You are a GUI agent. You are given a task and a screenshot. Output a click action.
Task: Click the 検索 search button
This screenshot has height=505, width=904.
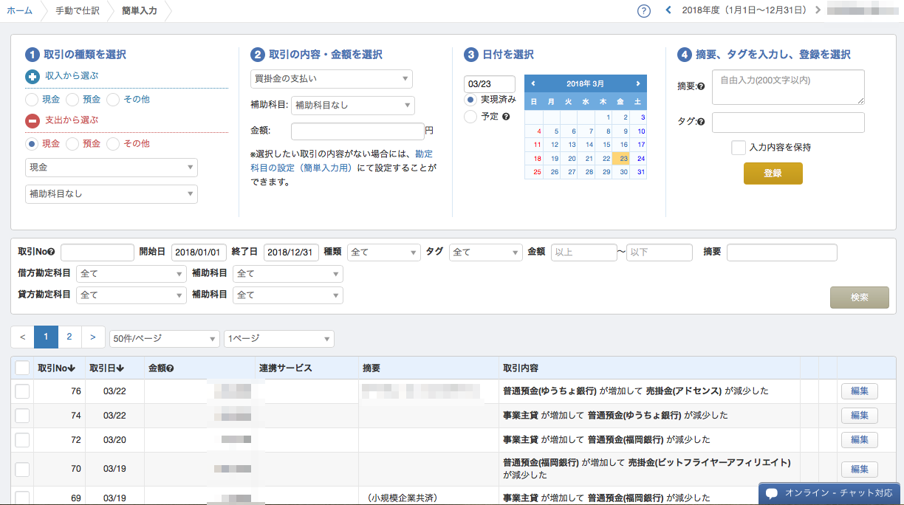pyautogui.click(x=859, y=297)
